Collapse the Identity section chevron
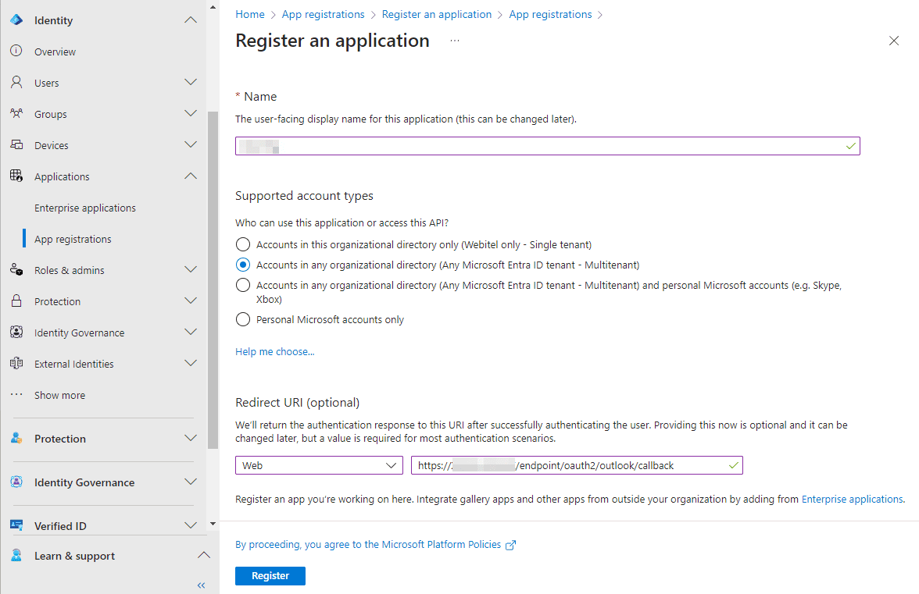Image resolution: width=919 pixels, height=594 pixels. click(191, 20)
